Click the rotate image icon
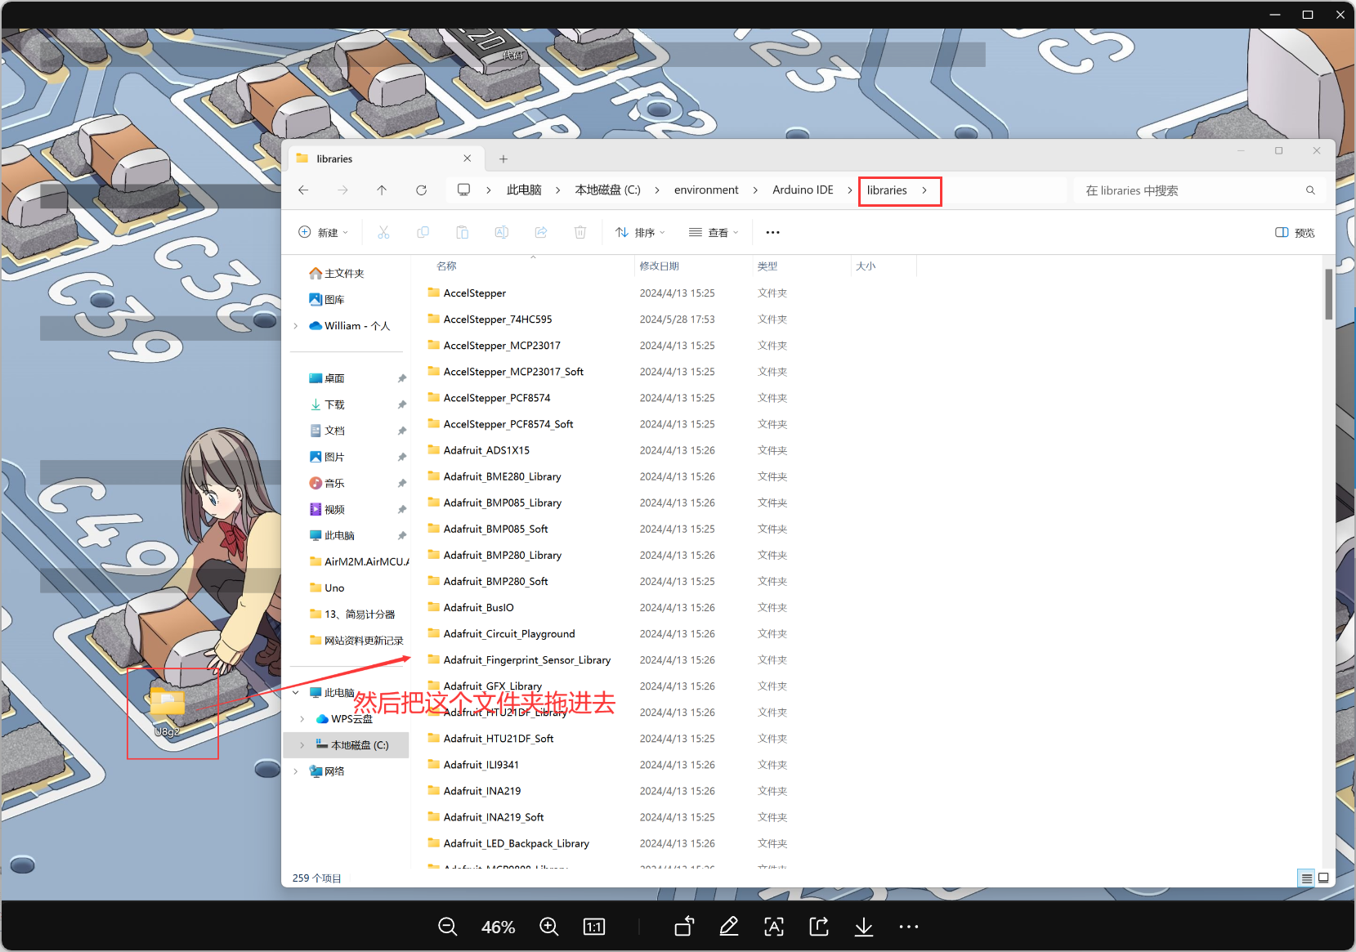This screenshot has width=1356, height=952. point(684,927)
